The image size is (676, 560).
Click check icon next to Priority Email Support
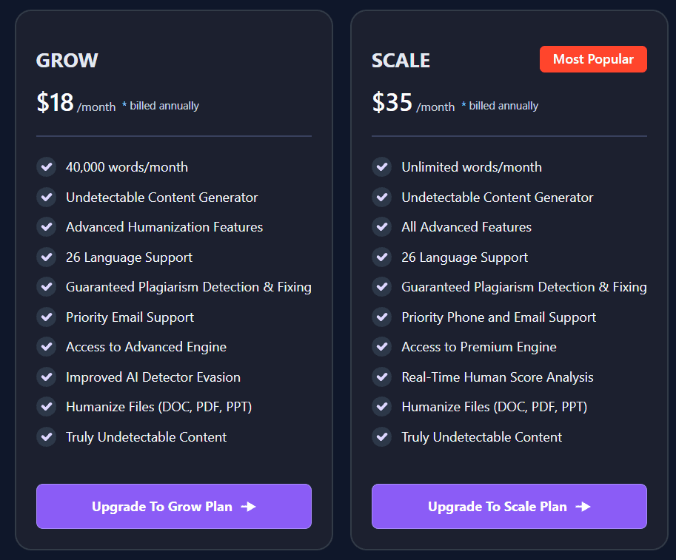tap(47, 317)
